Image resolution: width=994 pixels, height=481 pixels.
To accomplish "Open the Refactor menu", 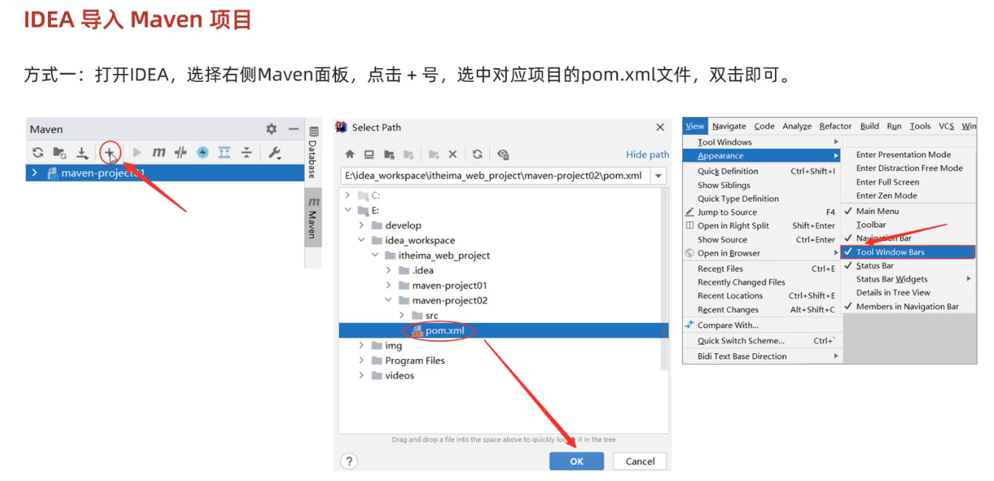I will [x=835, y=126].
